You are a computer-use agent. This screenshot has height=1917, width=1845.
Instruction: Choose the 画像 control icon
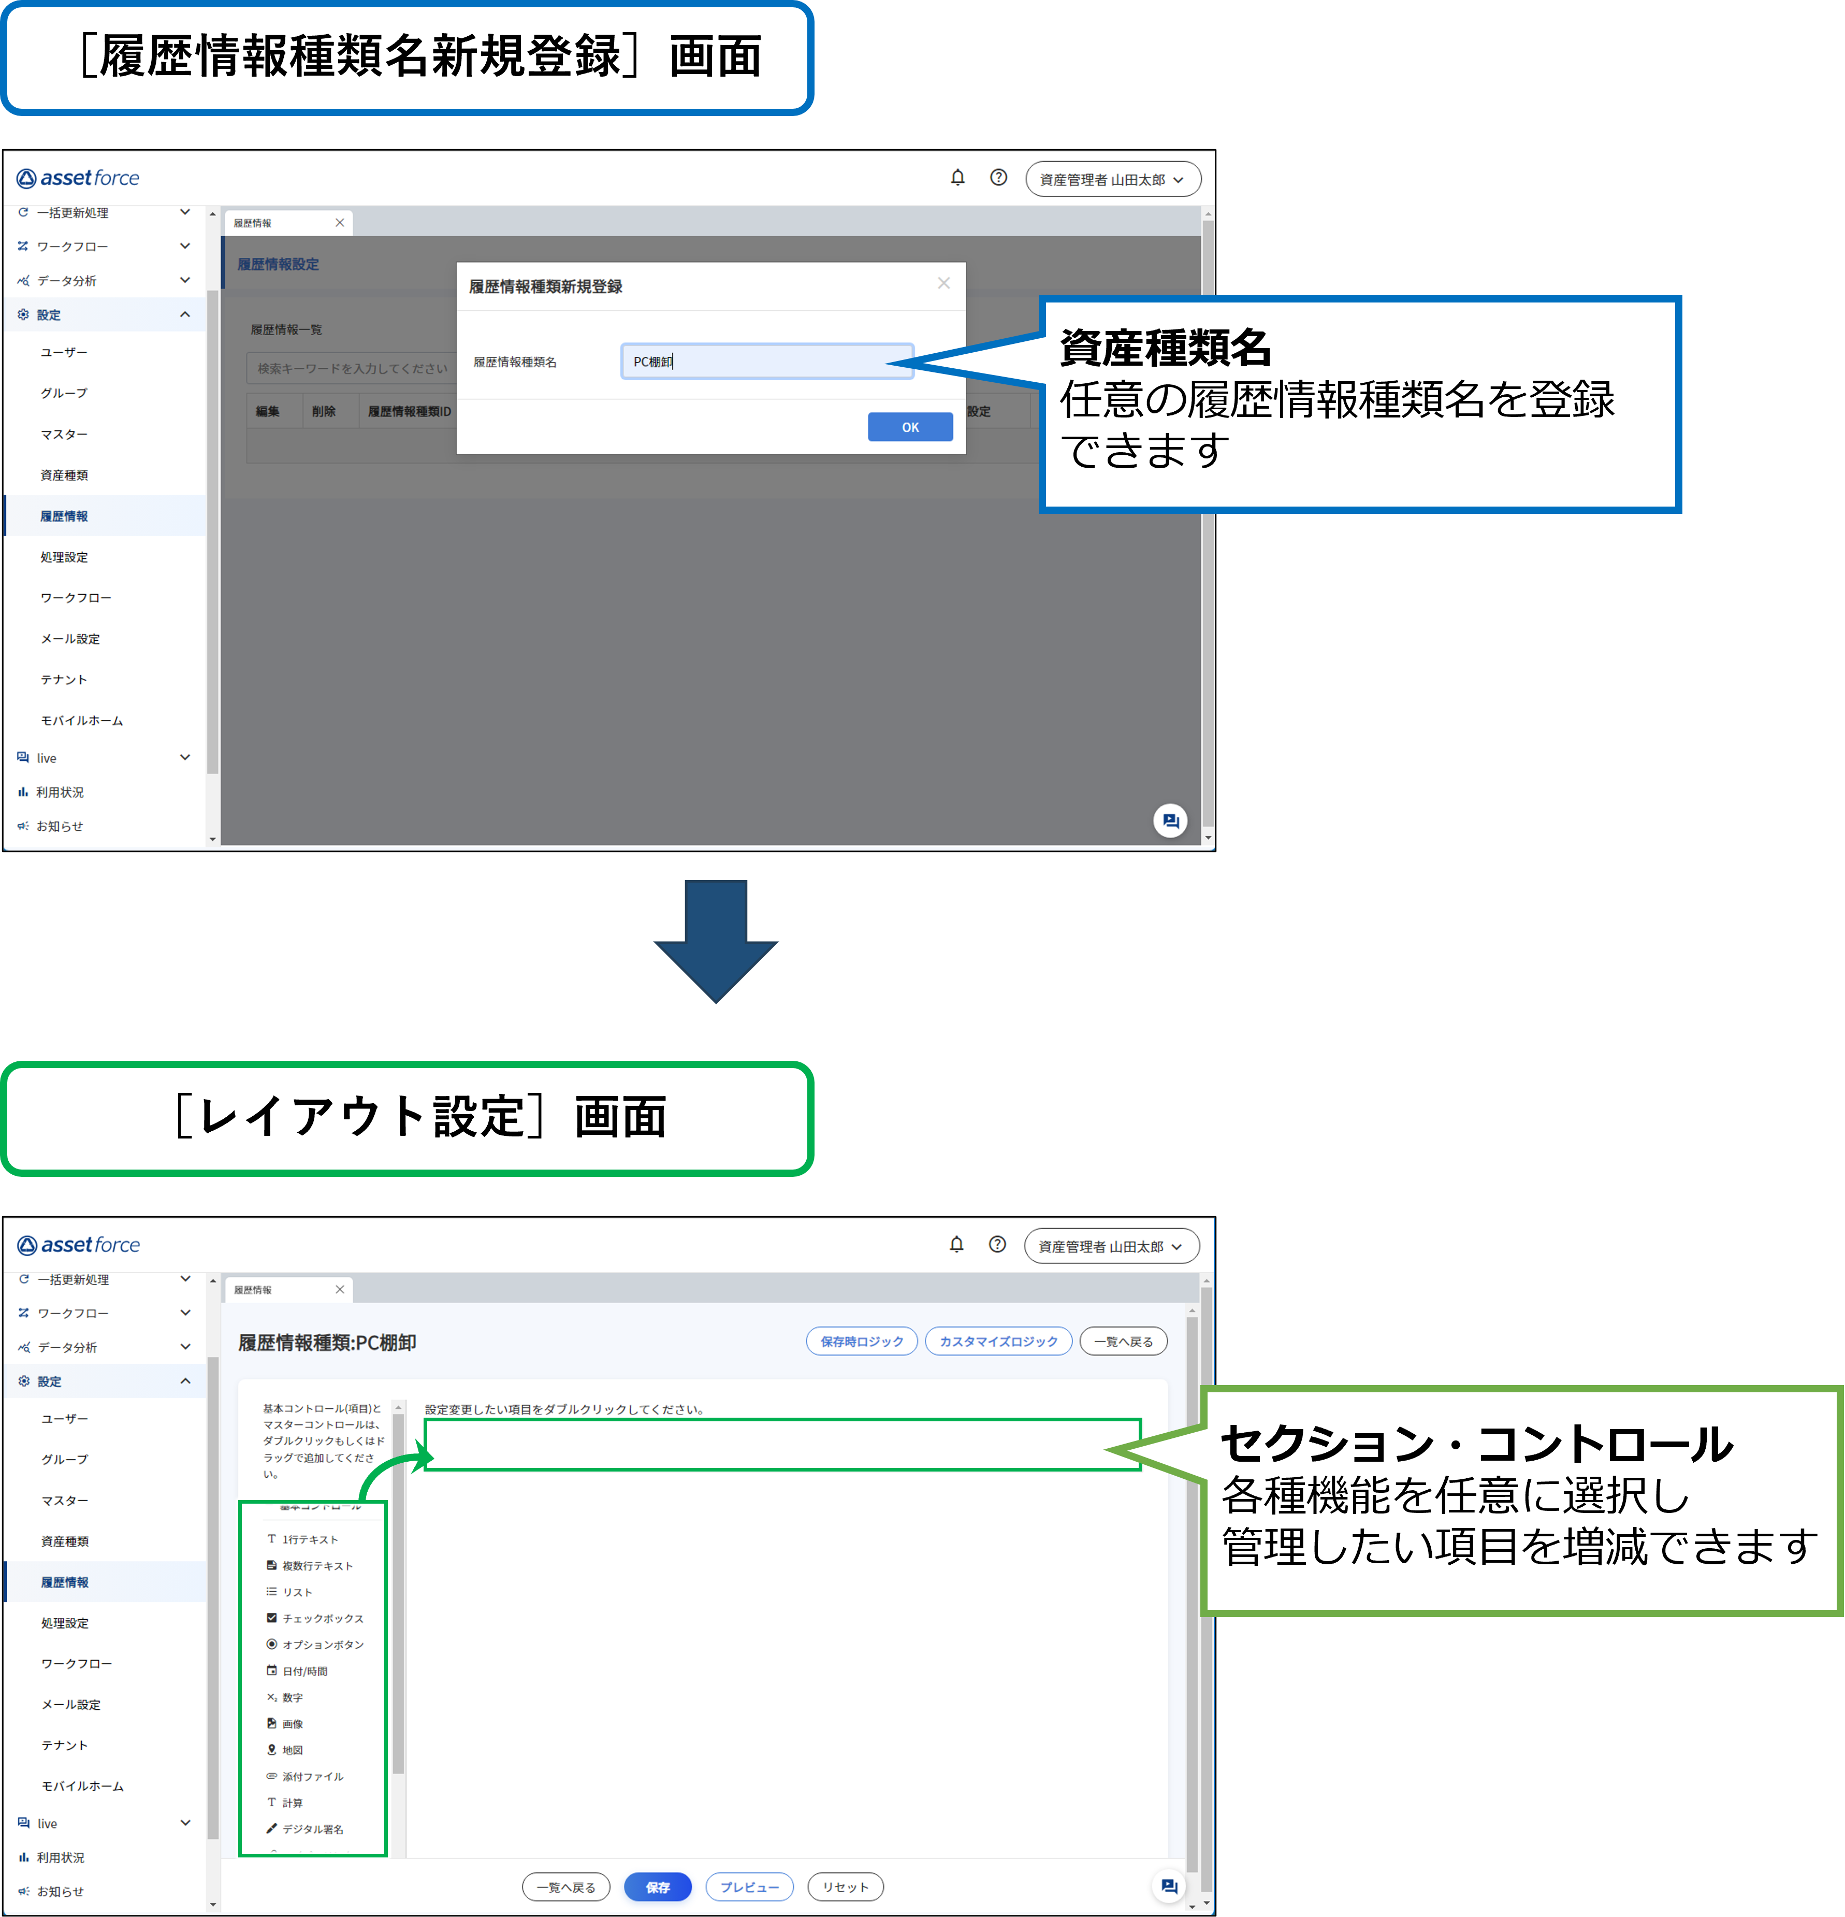[271, 1723]
